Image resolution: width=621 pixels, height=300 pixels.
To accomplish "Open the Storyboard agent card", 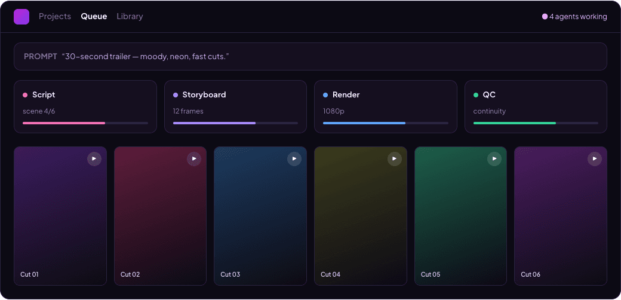I will [x=235, y=106].
